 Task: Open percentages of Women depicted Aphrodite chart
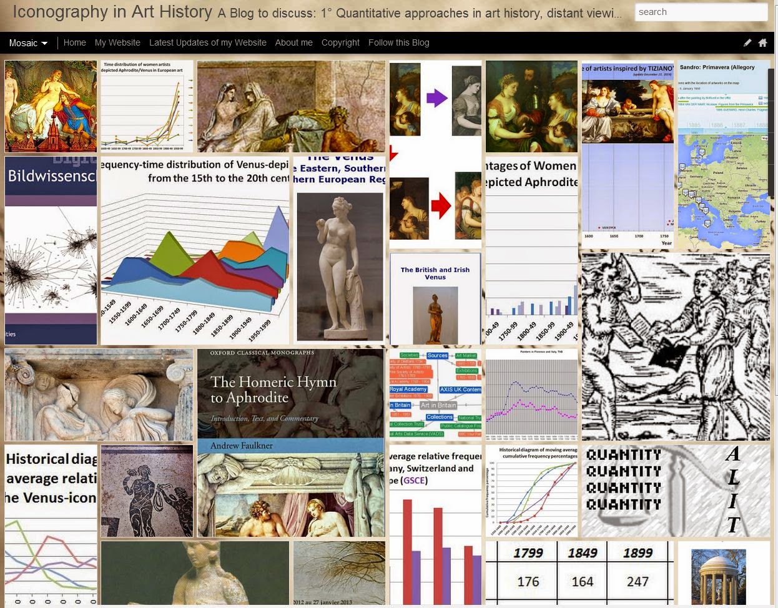[531, 250]
